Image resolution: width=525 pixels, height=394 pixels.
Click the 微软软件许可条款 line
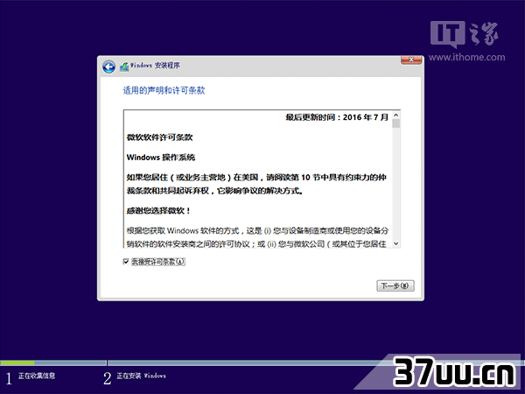tap(160, 137)
